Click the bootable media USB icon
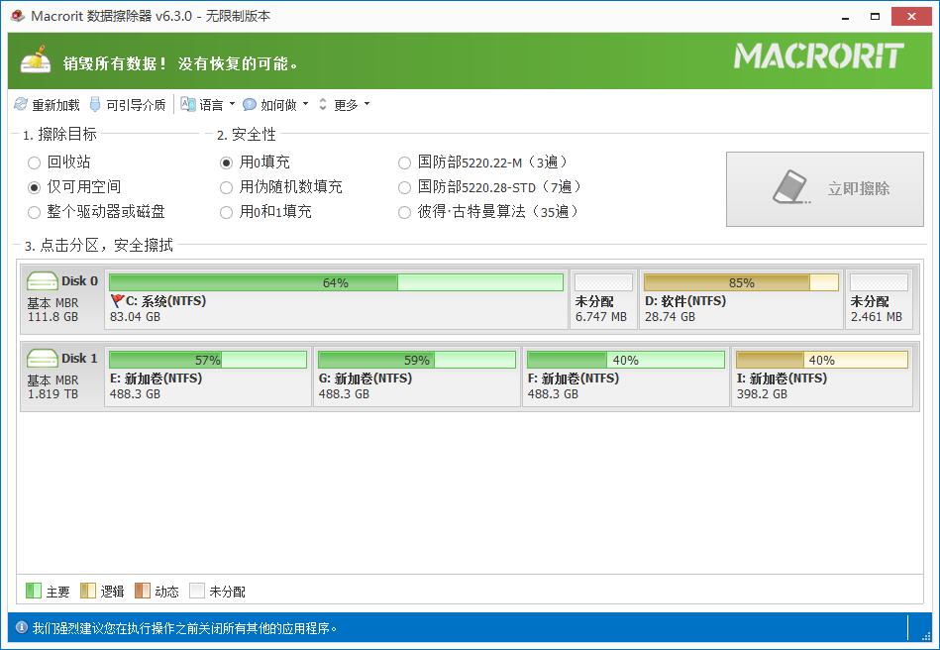This screenshot has height=650, width=940. (x=95, y=104)
